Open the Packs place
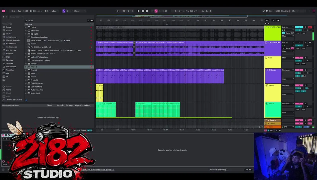 coord(8,90)
